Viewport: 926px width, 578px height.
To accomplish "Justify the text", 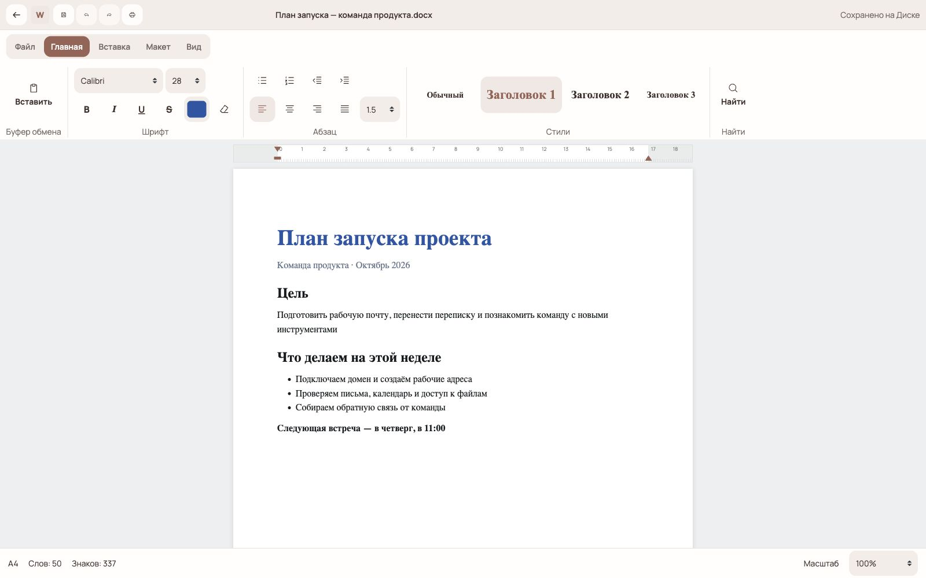I will click(x=345, y=109).
